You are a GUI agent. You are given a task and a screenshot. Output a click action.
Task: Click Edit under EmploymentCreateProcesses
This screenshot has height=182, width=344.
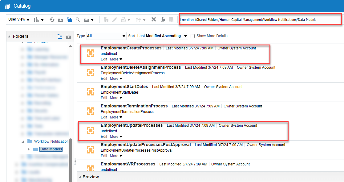104,59
